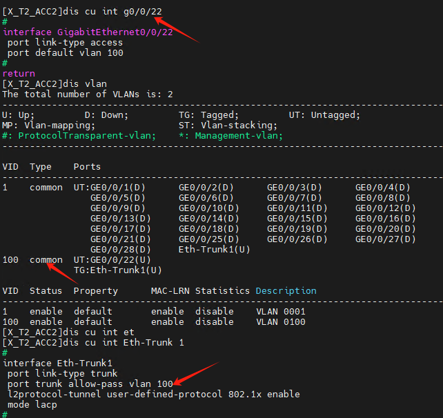Click port entry GE0/0/1(D)

point(117,188)
